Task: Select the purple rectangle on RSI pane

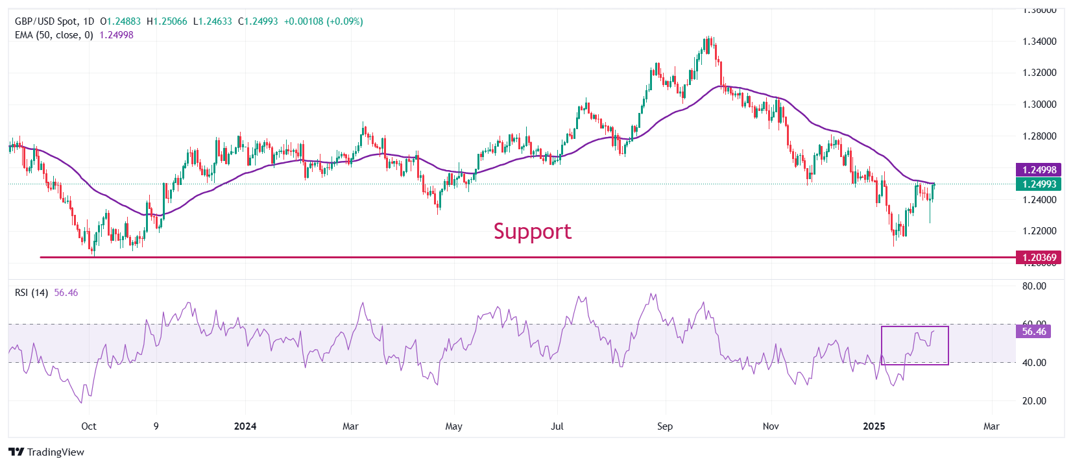Action: (915, 345)
